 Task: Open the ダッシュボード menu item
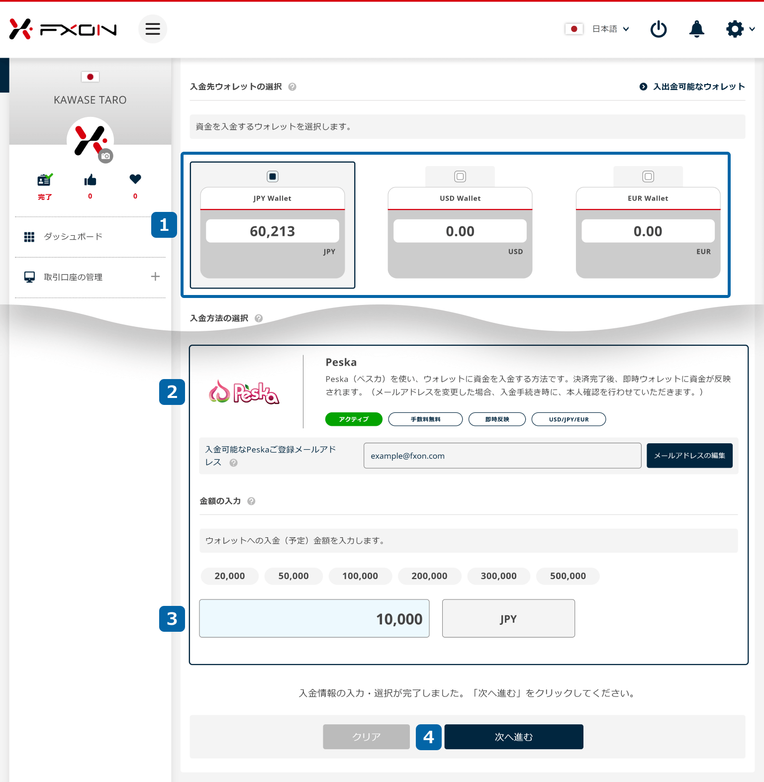[x=73, y=237]
